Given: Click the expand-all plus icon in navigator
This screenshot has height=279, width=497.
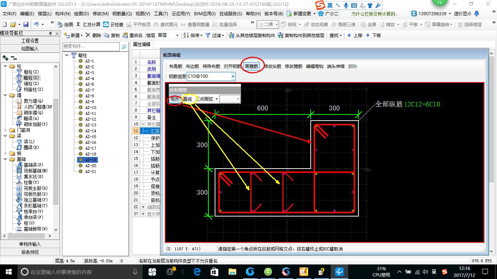Looking at the screenshot, I should [5, 58].
